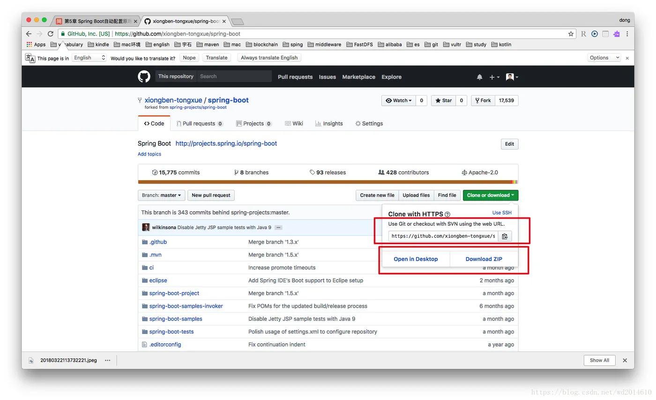View the 93 releases

(328, 172)
